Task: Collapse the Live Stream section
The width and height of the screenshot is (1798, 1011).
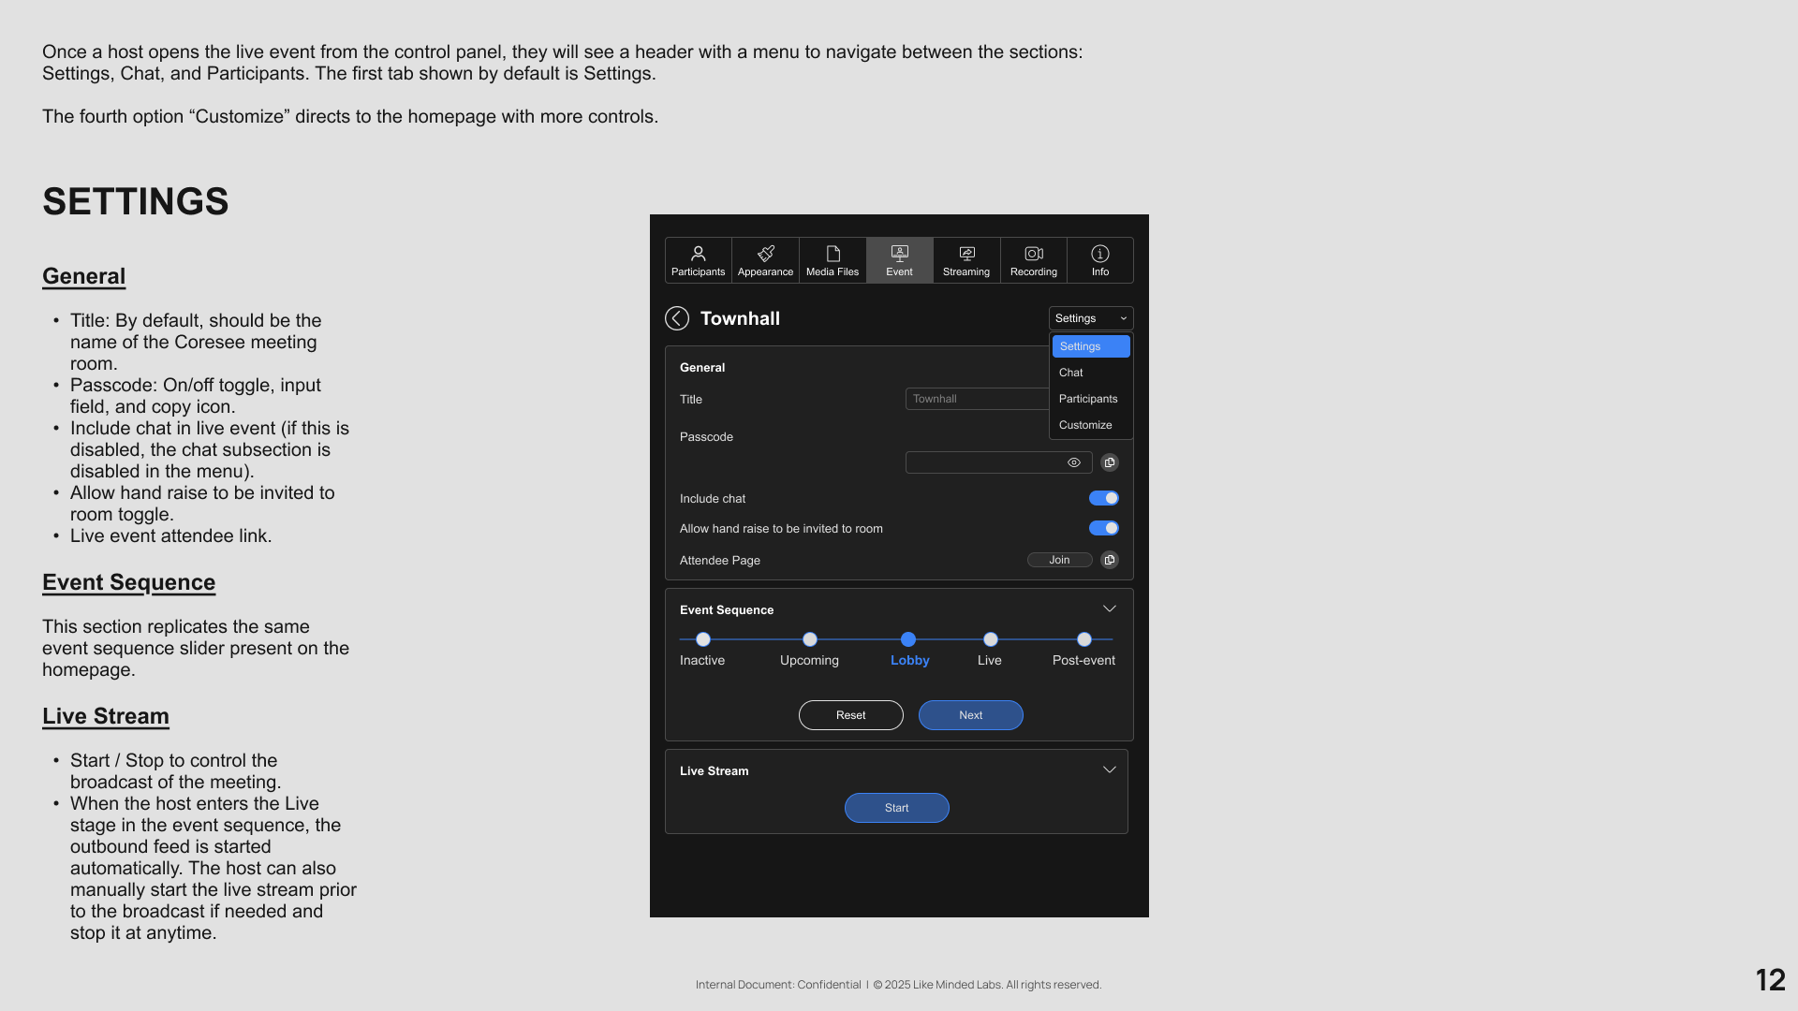Action: [x=1110, y=770]
